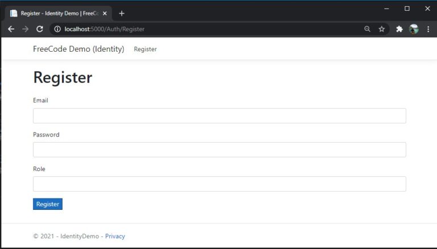The width and height of the screenshot is (437, 249).
Task: Click the address bar showing localhost:5000/Auth/Register
Action: (x=206, y=29)
